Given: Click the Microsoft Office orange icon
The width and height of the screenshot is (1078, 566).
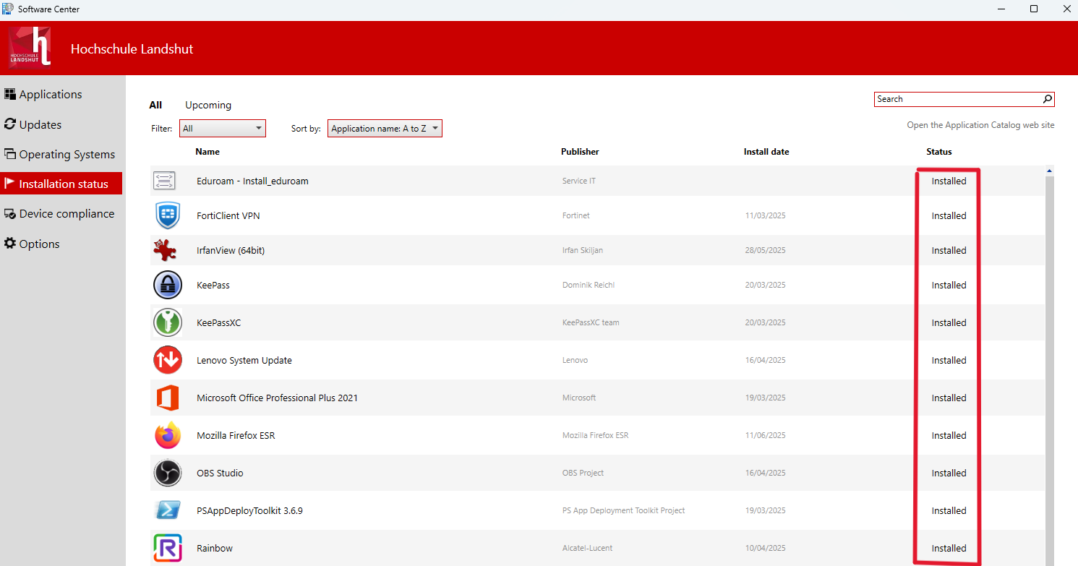Looking at the screenshot, I should click(x=168, y=398).
